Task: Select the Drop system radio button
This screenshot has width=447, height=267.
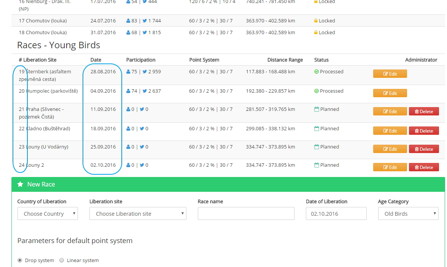Action: (20, 261)
